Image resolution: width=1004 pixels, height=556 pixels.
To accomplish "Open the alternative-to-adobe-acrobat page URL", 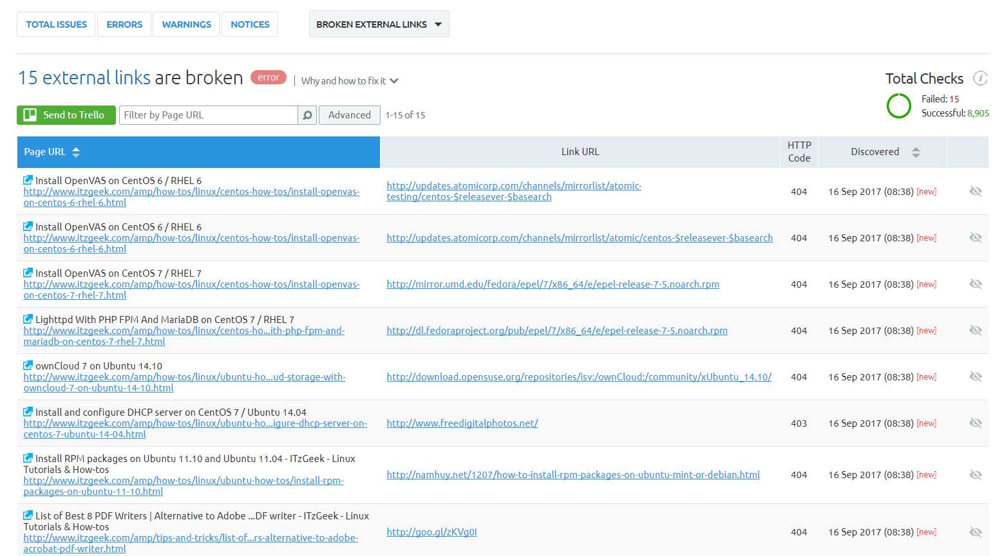I will pos(191,543).
